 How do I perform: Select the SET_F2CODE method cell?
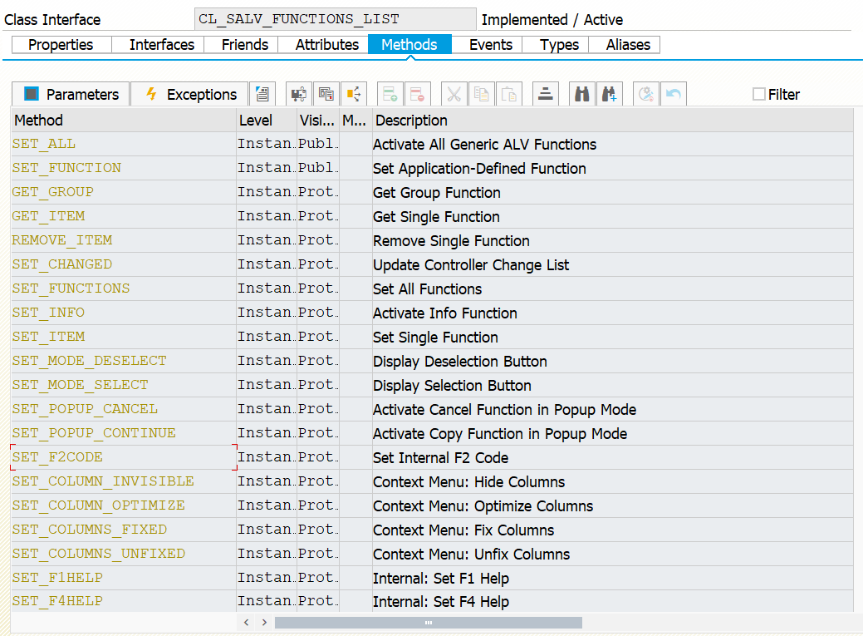pos(124,457)
